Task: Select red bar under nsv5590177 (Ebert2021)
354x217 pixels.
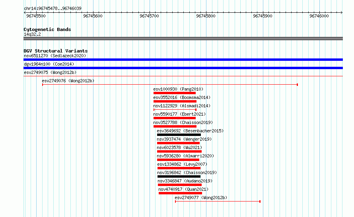Action: (175, 118)
